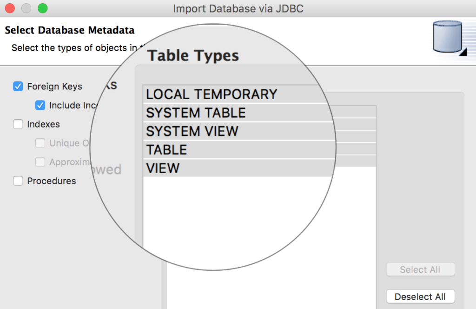Image resolution: width=476 pixels, height=309 pixels.
Task: Select the SYSTEM TABLE table type
Action: point(195,113)
